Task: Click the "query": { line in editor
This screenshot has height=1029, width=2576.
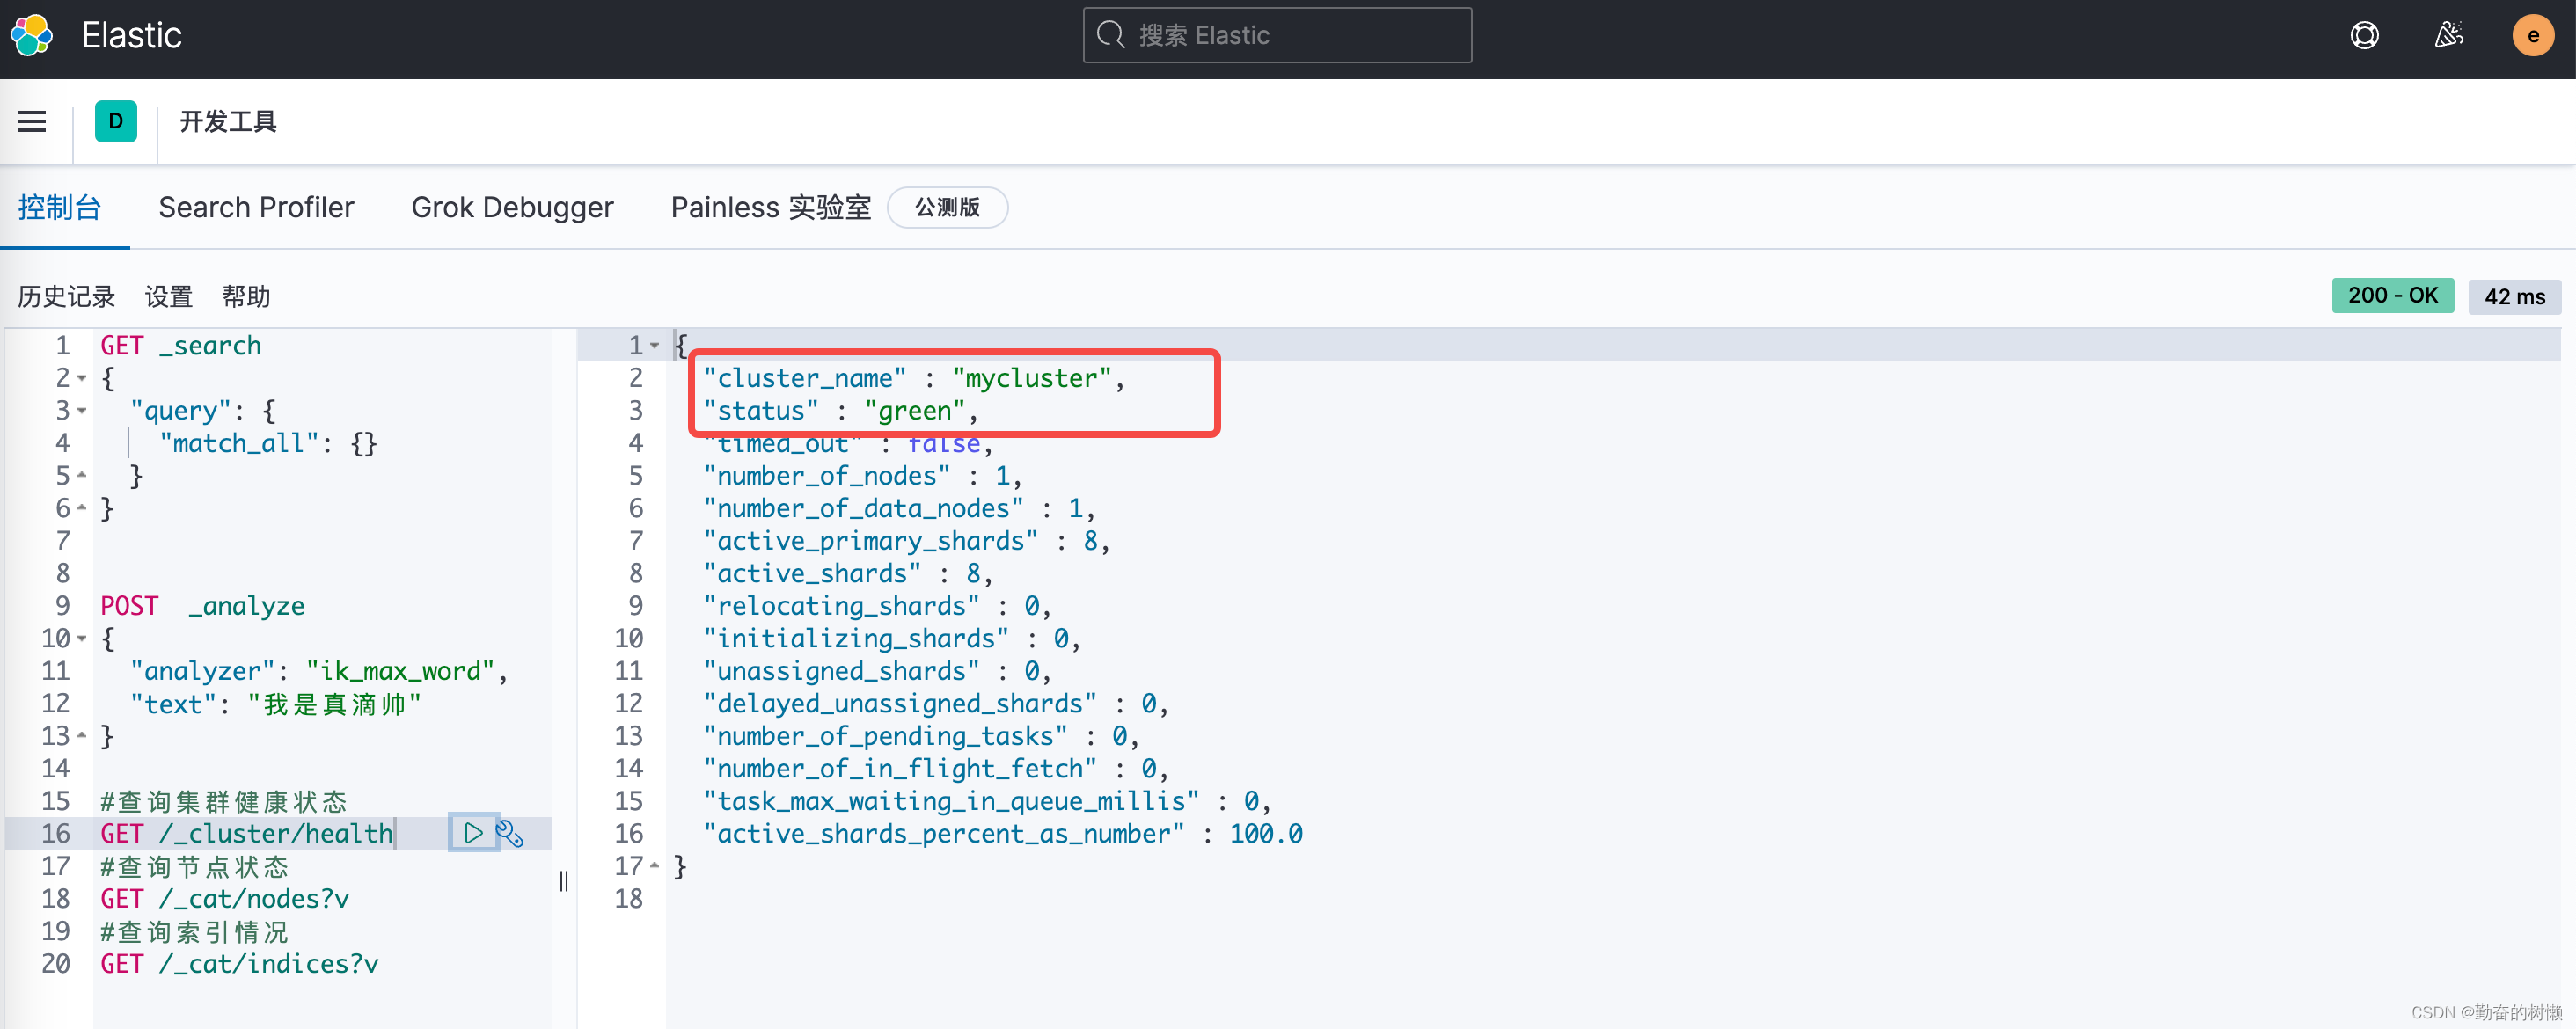Action: (203, 411)
